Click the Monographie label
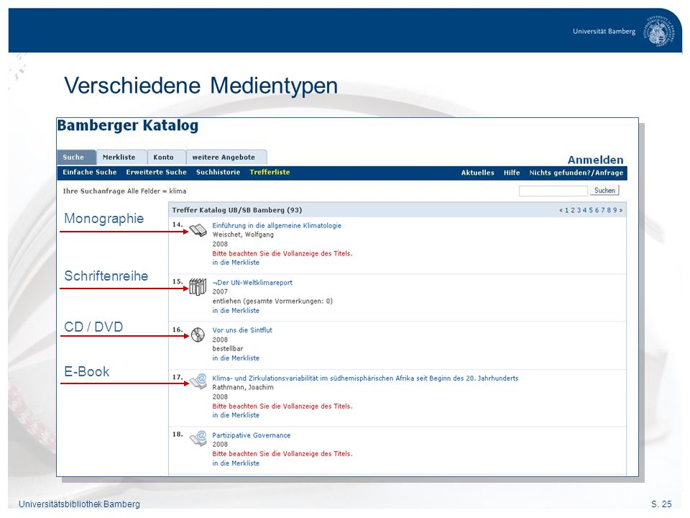This screenshot has width=690, height=518. [103, 219]
